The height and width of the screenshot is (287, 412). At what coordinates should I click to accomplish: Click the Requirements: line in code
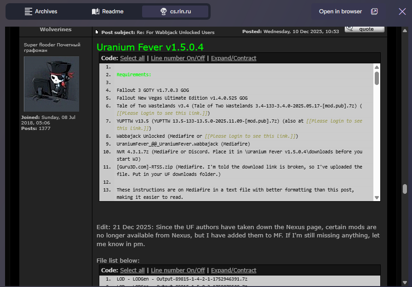[x=134, y=75]
